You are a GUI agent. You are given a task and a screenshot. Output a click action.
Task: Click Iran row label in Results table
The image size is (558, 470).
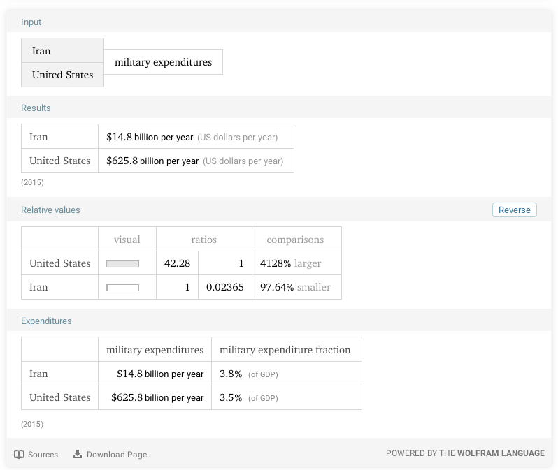(x=38, y=137)
